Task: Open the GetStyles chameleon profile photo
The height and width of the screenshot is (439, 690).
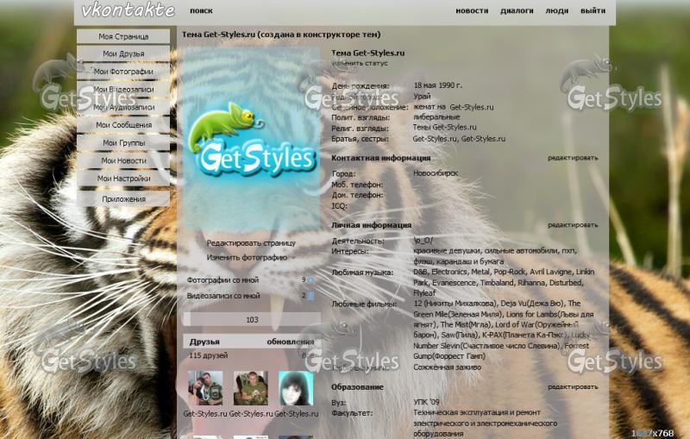Action: point(251,138)
